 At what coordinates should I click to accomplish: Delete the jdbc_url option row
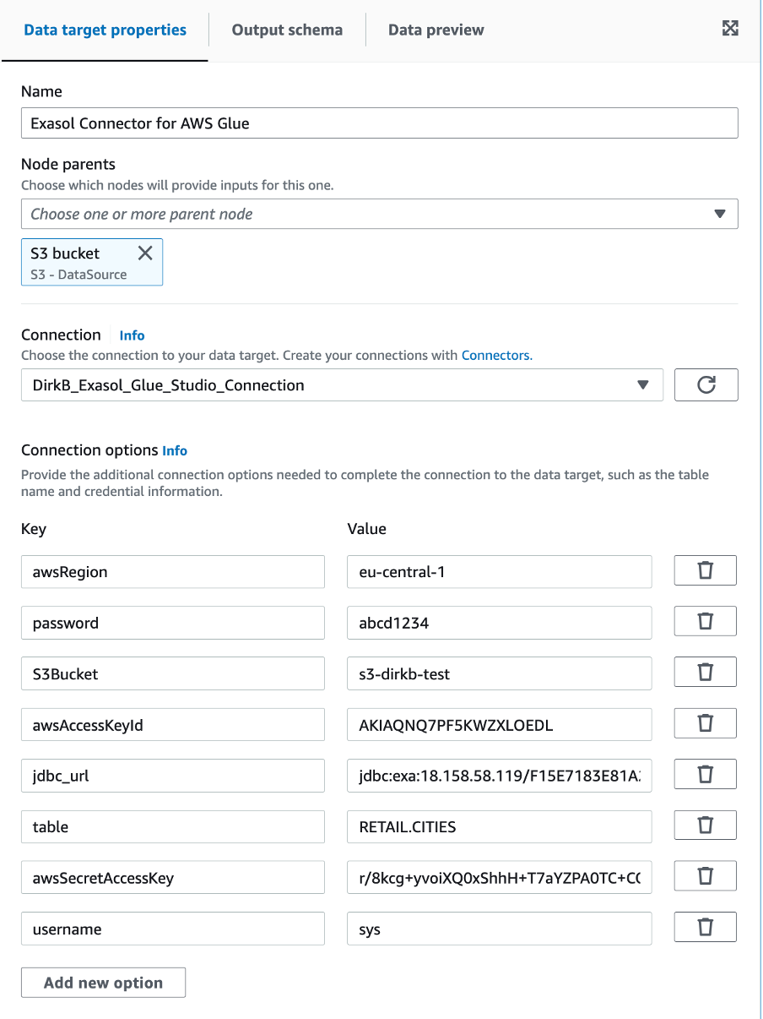click(706, 775)
